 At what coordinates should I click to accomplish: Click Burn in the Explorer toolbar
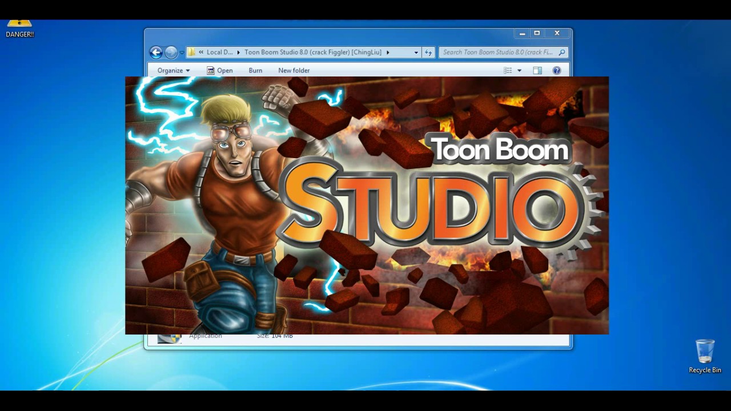click(x=255, y=70)
